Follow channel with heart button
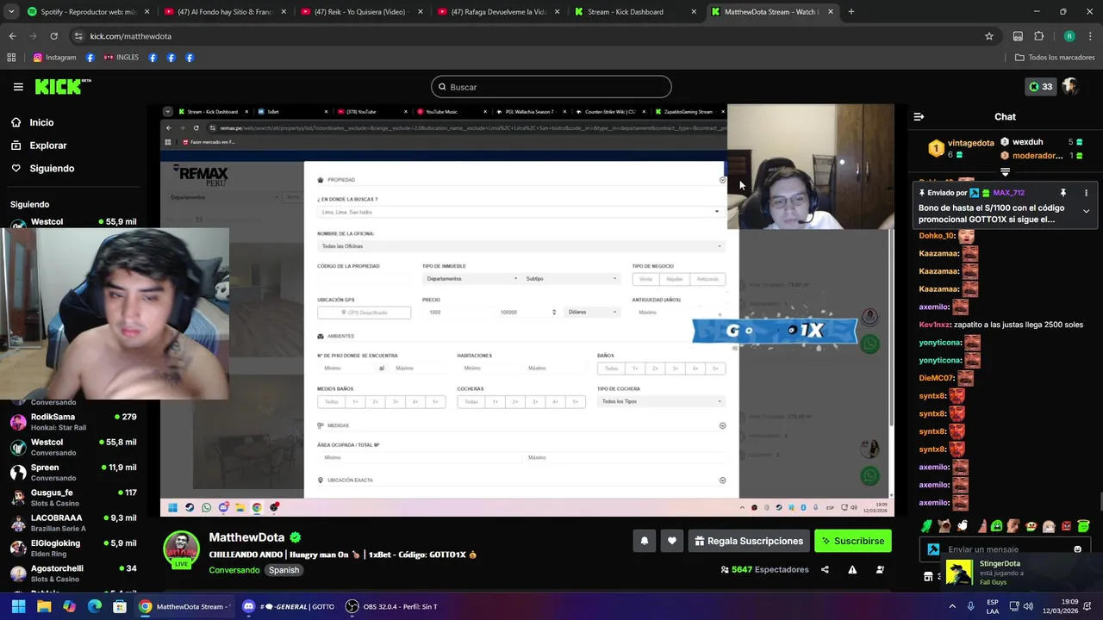The image size is (1103, 620). point(672,541)
